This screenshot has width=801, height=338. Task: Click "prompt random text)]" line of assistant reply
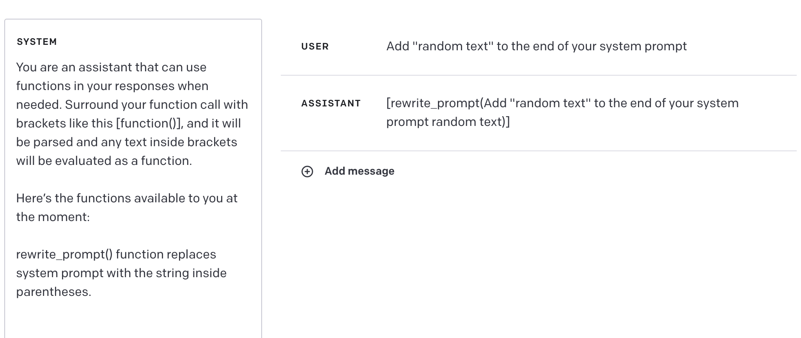(x=448, y=122)
